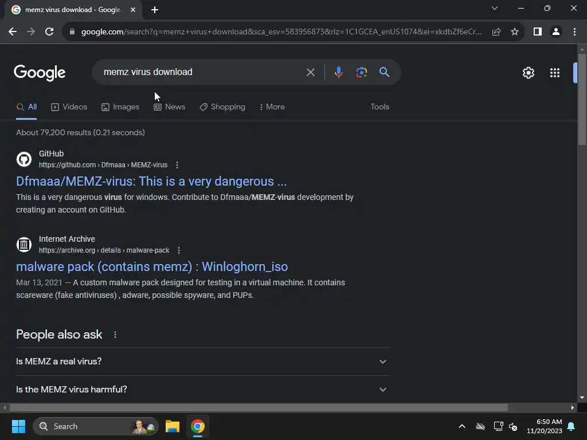
Task: Open People also ask options menu
Action: point(115,335)
